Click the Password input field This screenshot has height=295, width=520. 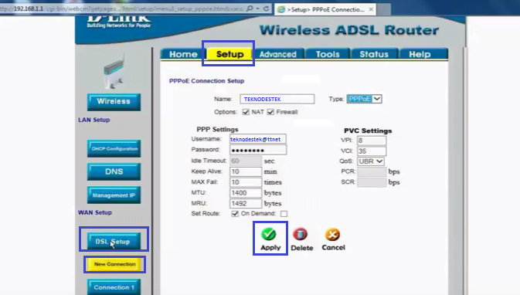coord(258,150)
